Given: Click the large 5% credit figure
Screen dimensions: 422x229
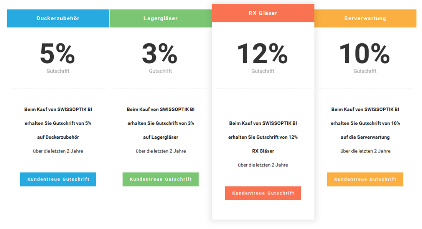Looking at the screenshot, I should coord(58,54).
